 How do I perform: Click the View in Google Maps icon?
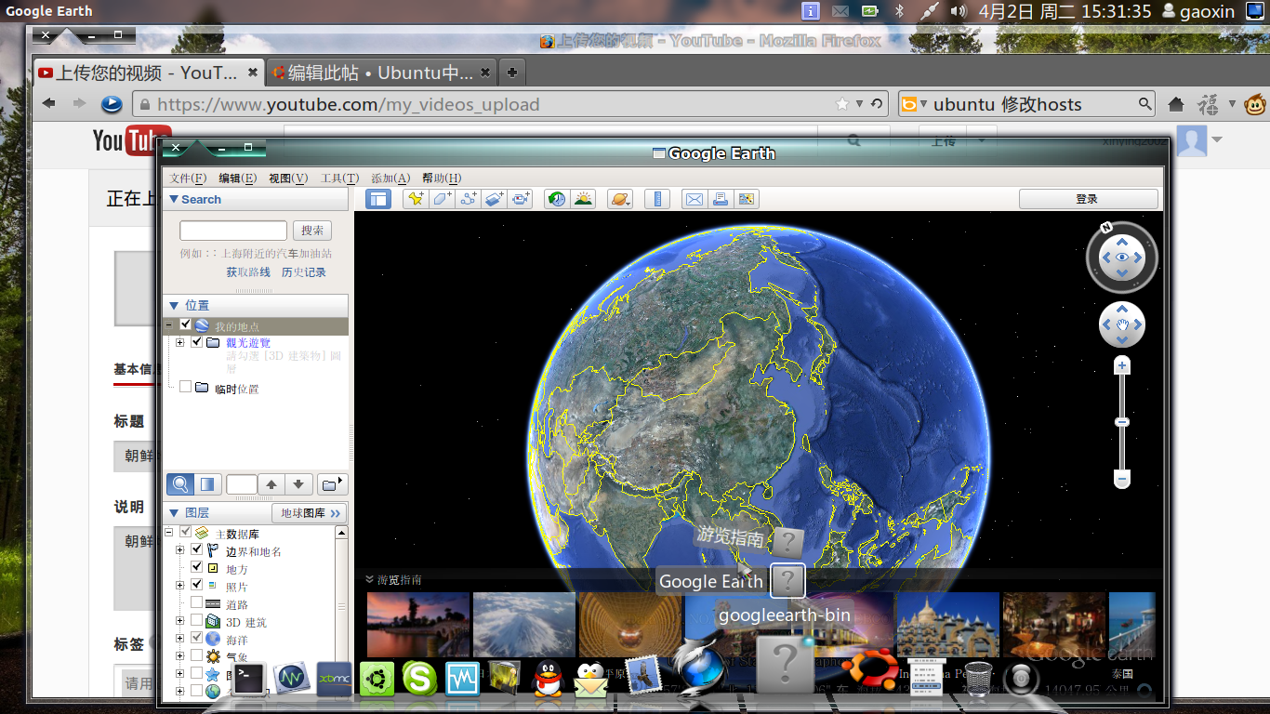click(747, 198)
